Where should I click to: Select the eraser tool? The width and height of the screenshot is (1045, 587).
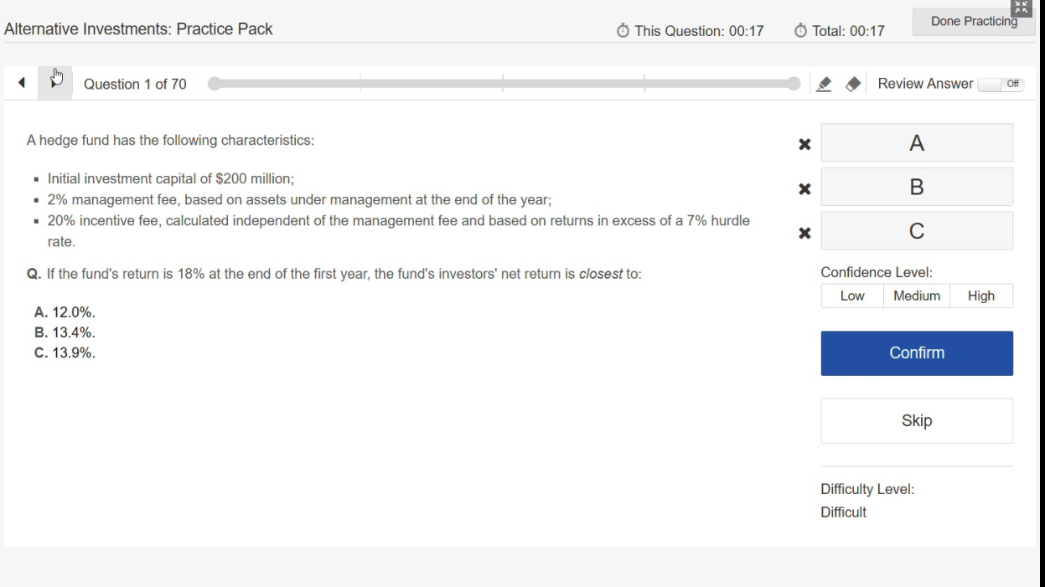point(853,85)
